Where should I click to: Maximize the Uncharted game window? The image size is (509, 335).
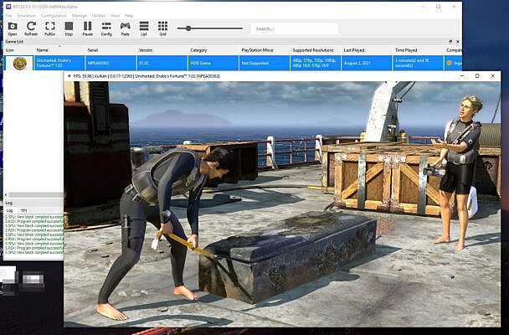click(477, 76)
